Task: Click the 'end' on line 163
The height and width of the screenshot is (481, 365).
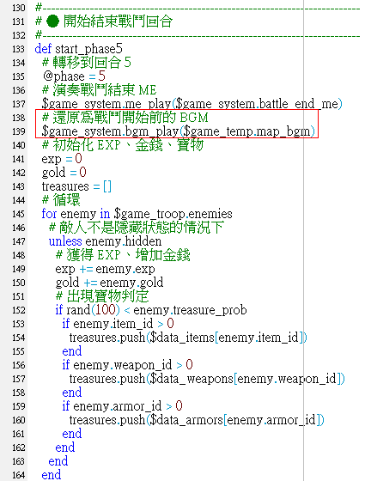Action: point(58,461)
